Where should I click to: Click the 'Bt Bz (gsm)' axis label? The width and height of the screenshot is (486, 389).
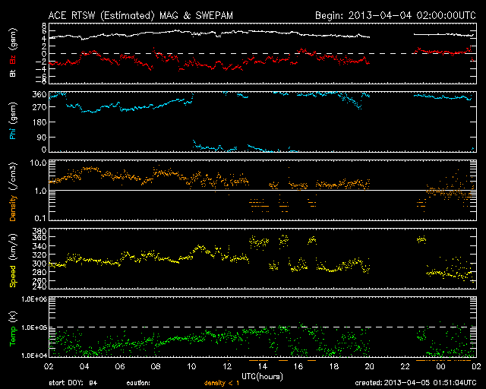point(13,52)
